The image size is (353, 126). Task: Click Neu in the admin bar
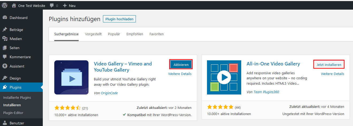click(x=72, y=6)
